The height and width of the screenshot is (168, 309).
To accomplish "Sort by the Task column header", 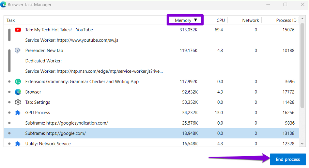I will (11, 20).
